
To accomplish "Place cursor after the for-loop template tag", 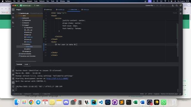I will point(77,45).
